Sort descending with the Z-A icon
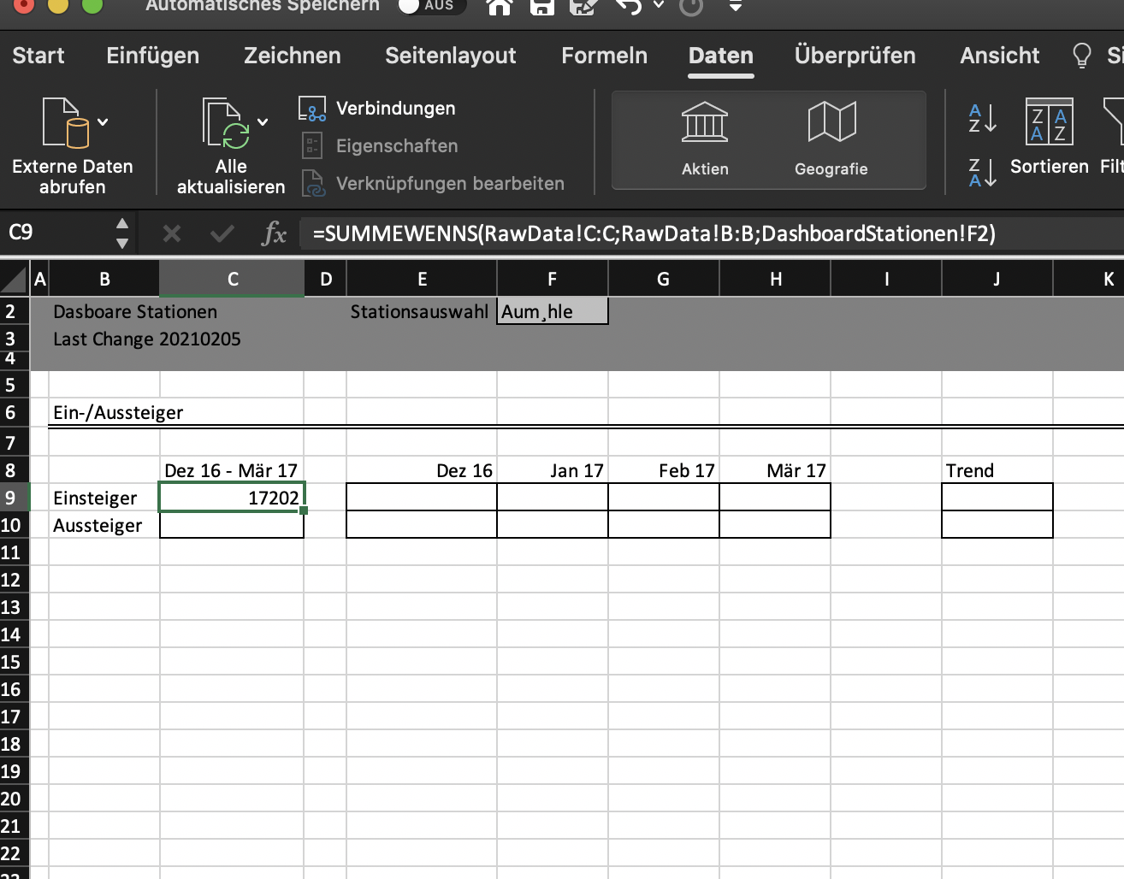 point(982,172)
